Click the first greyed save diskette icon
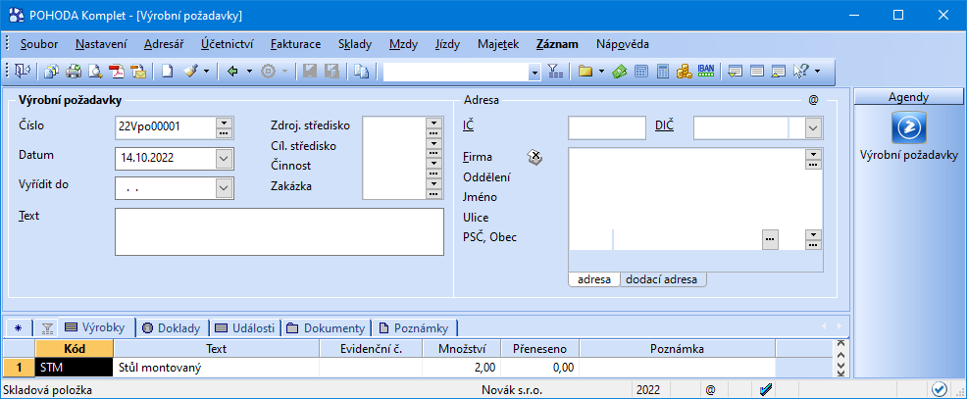Screen dimensions: 967x399 click(x=310, y=72)
